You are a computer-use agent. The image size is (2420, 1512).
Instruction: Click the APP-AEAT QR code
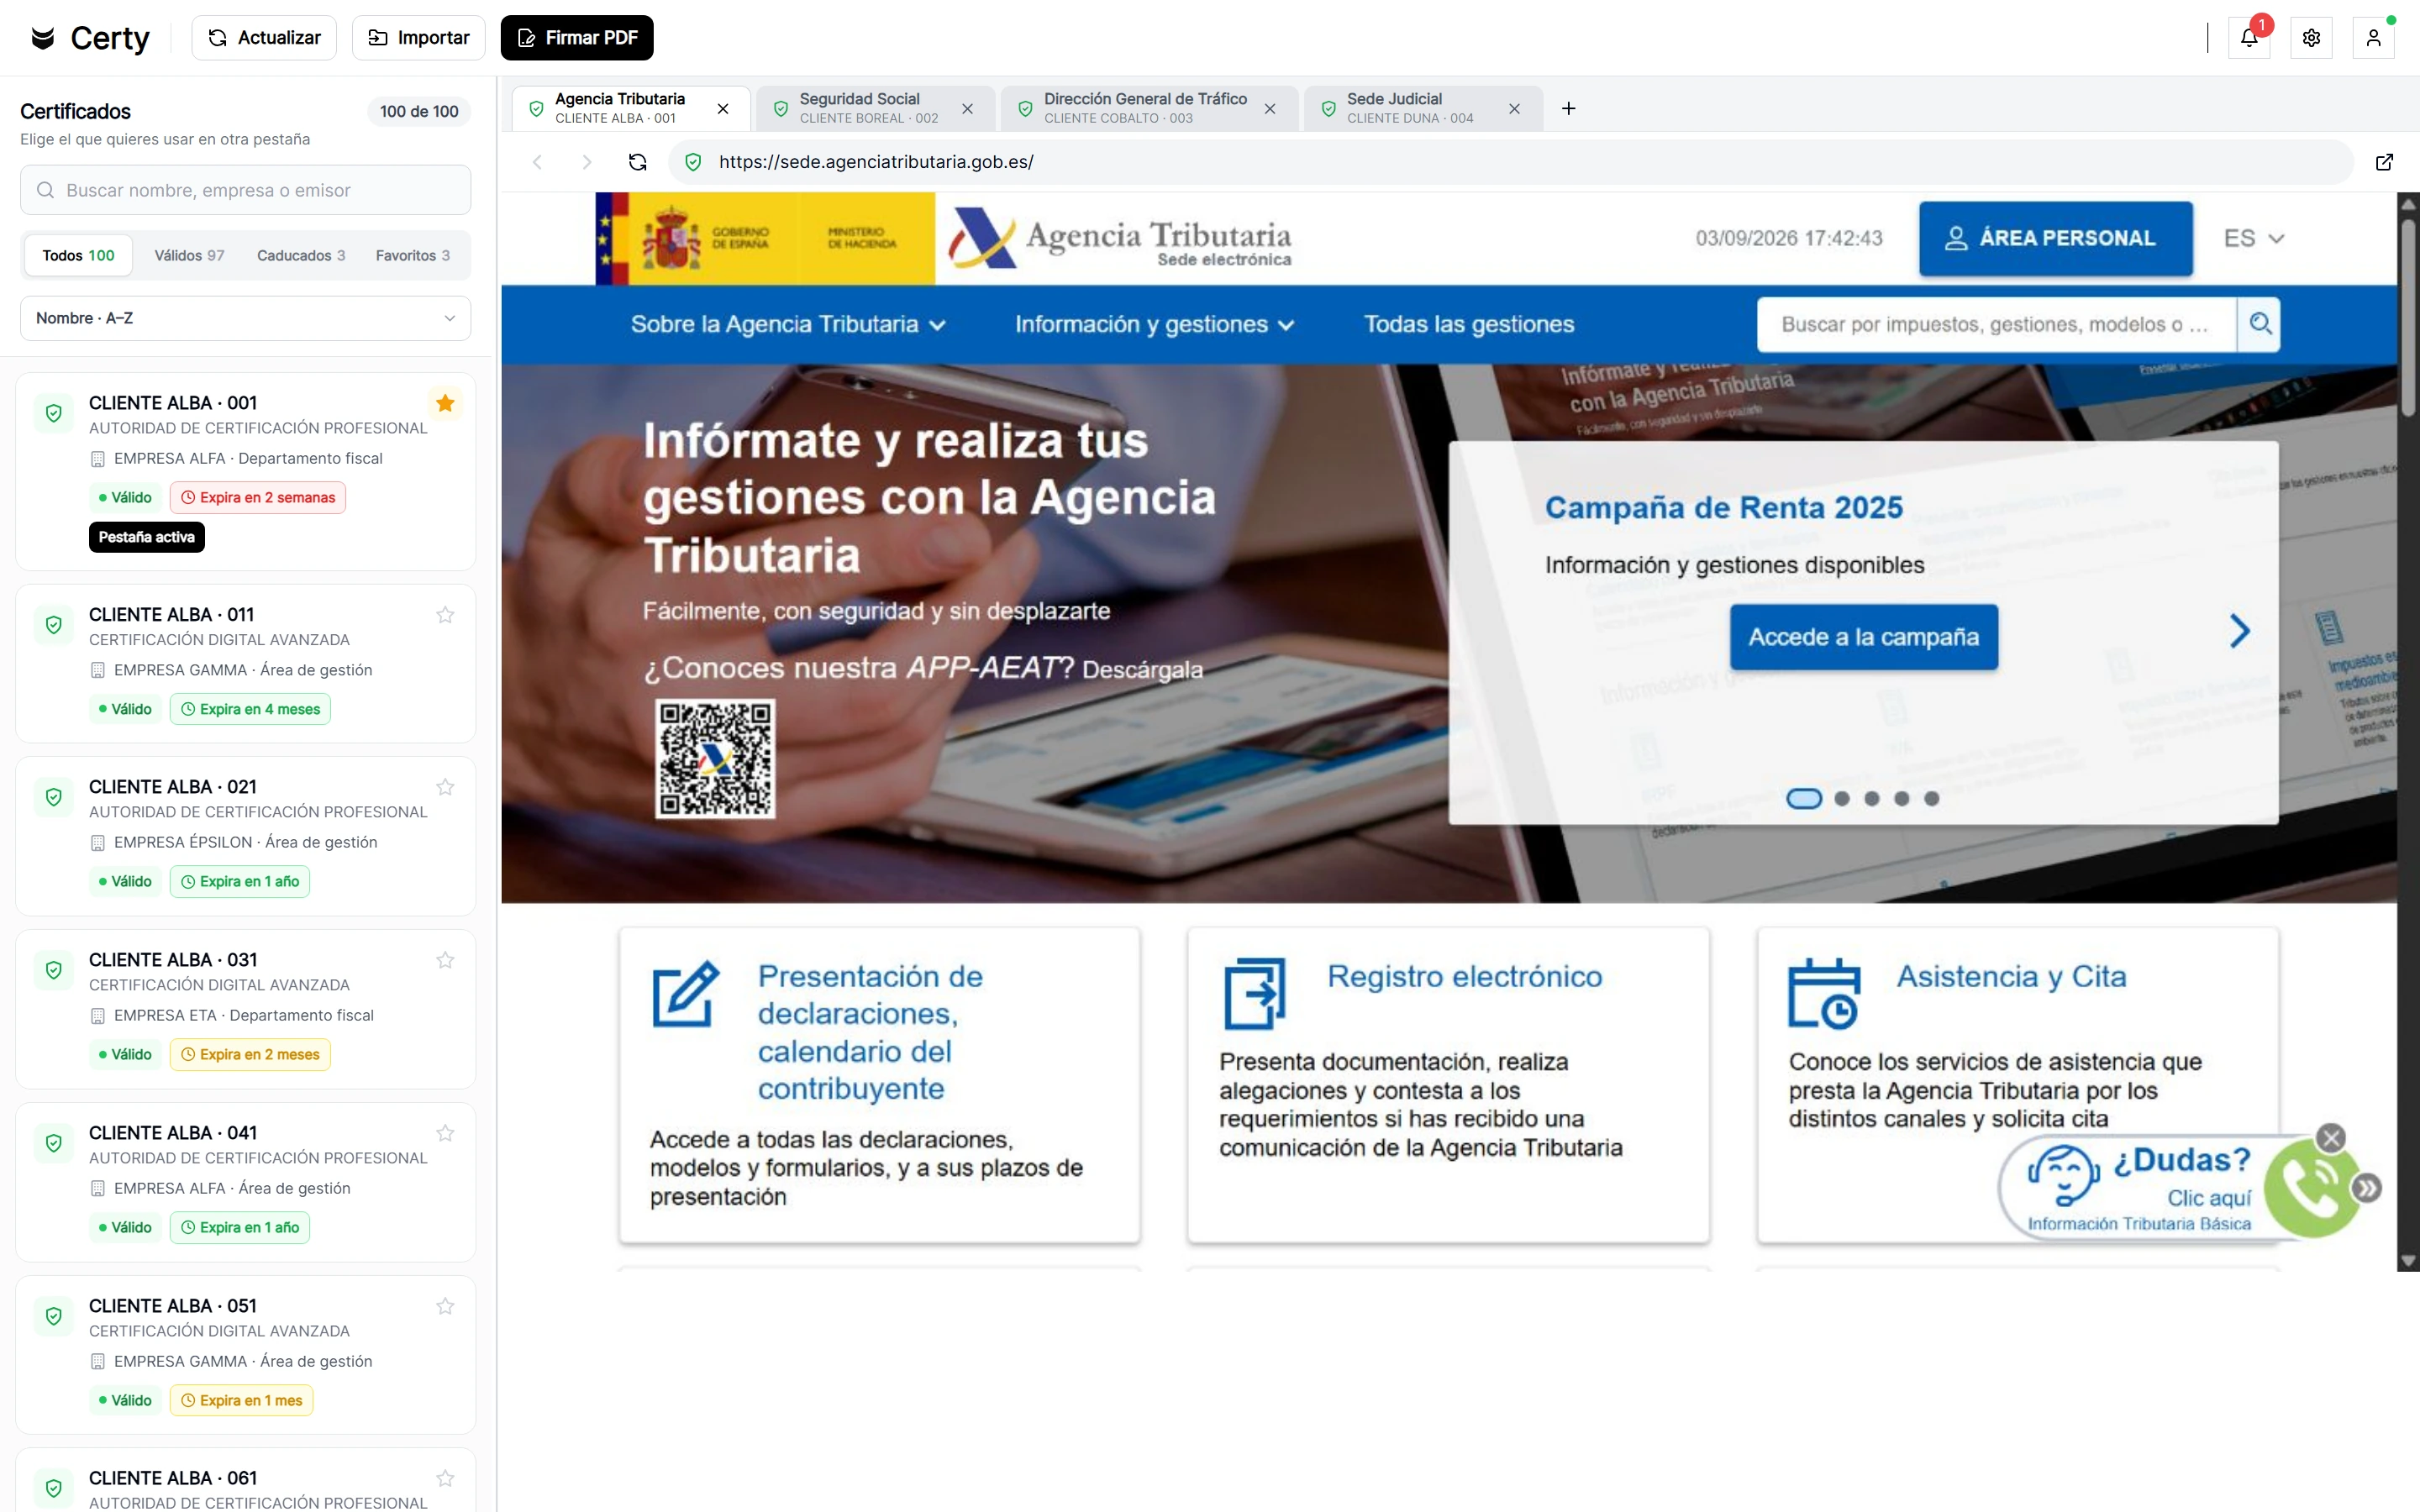tap(715, 758)
